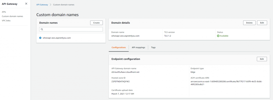This screenshot has height=100, width=273.
Task: Click the green Available status check icon
Action: tap(218, 36)
